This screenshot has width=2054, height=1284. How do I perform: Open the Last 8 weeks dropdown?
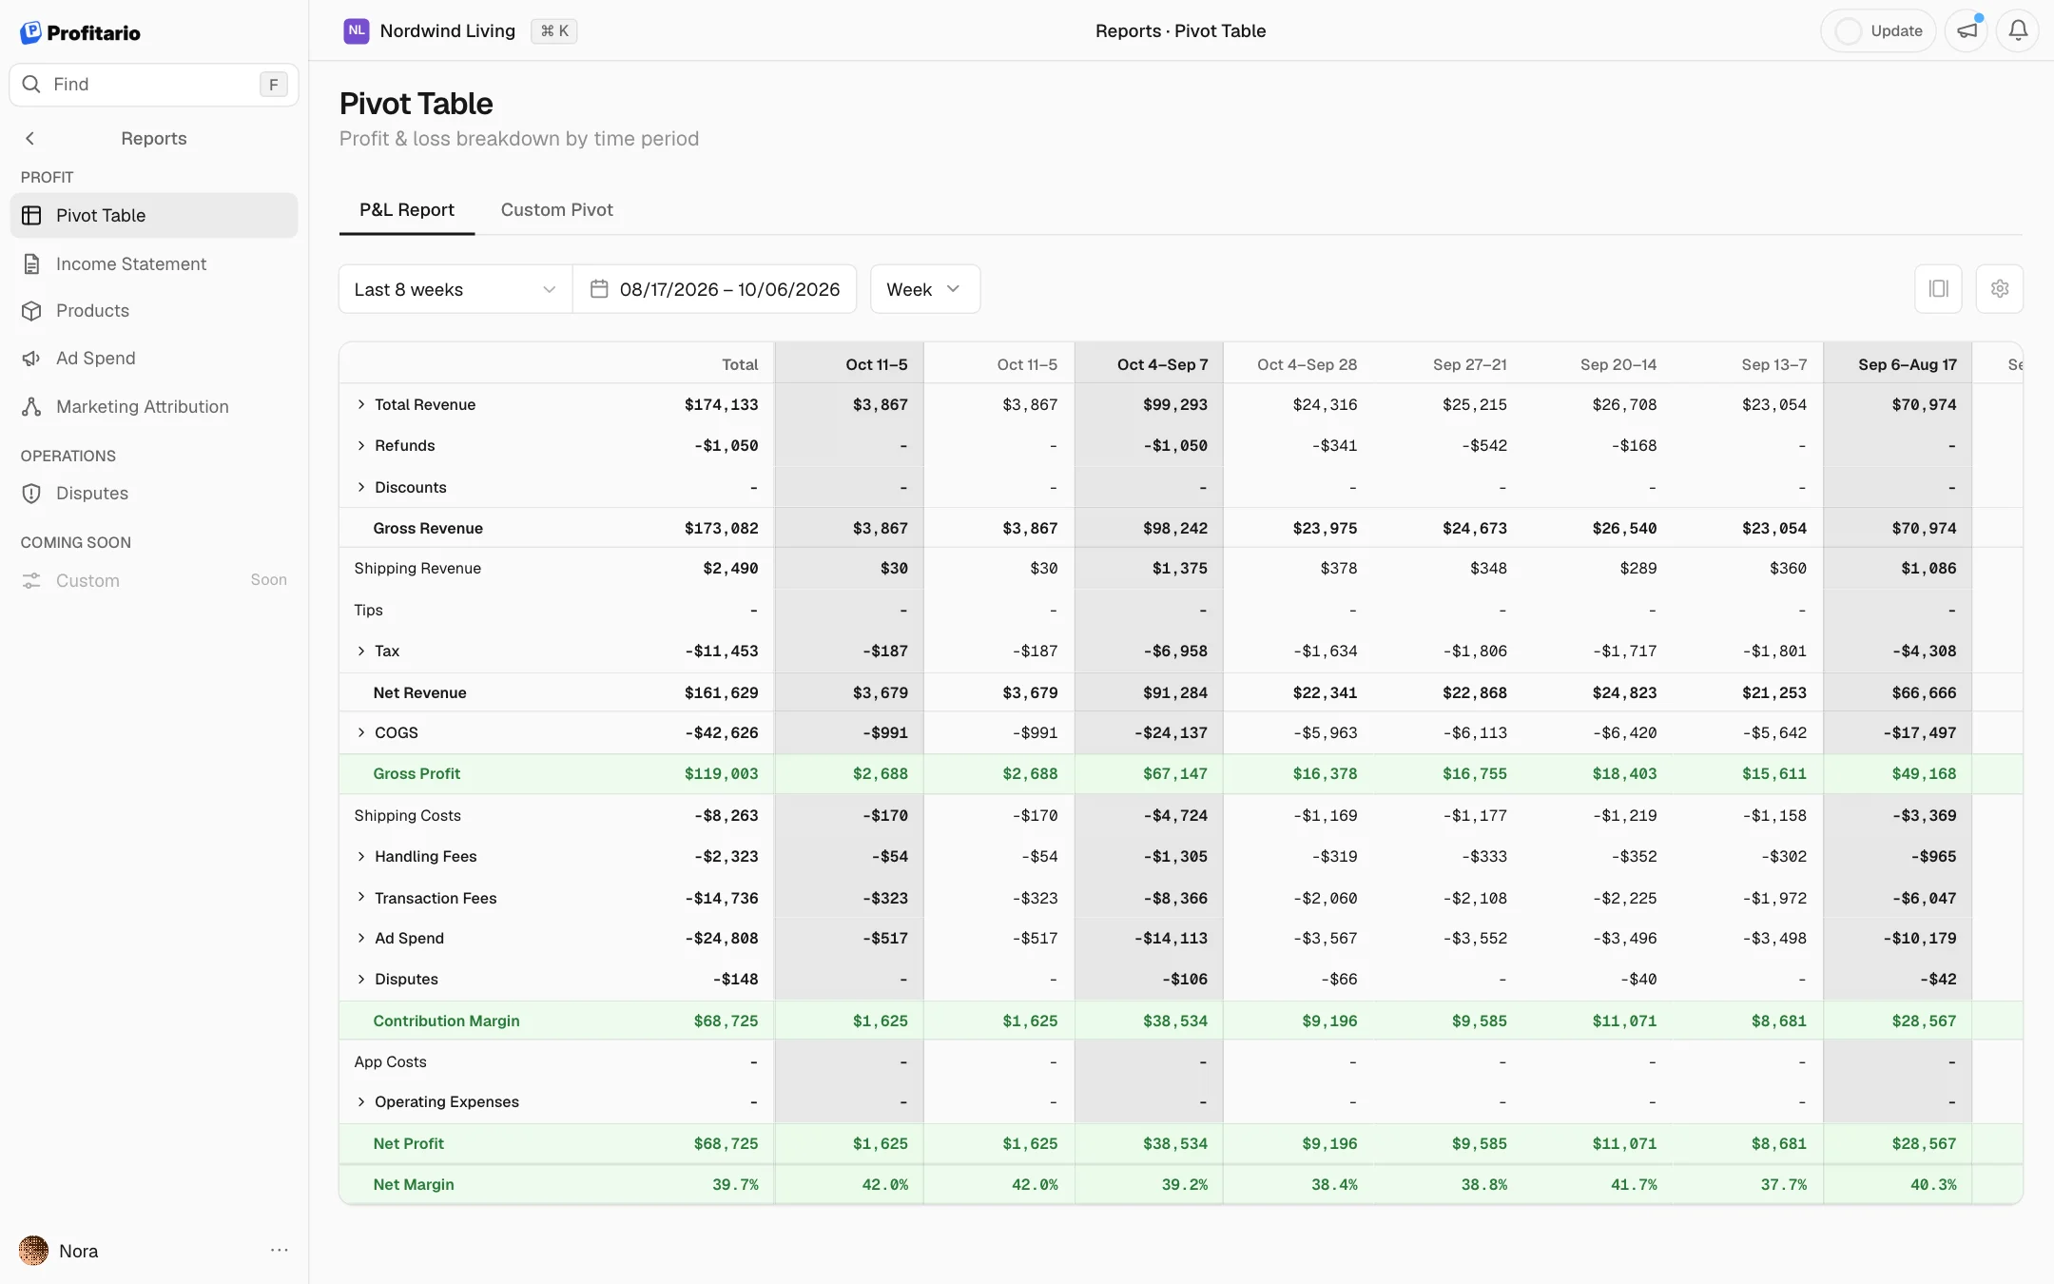[x=455, y=289]
